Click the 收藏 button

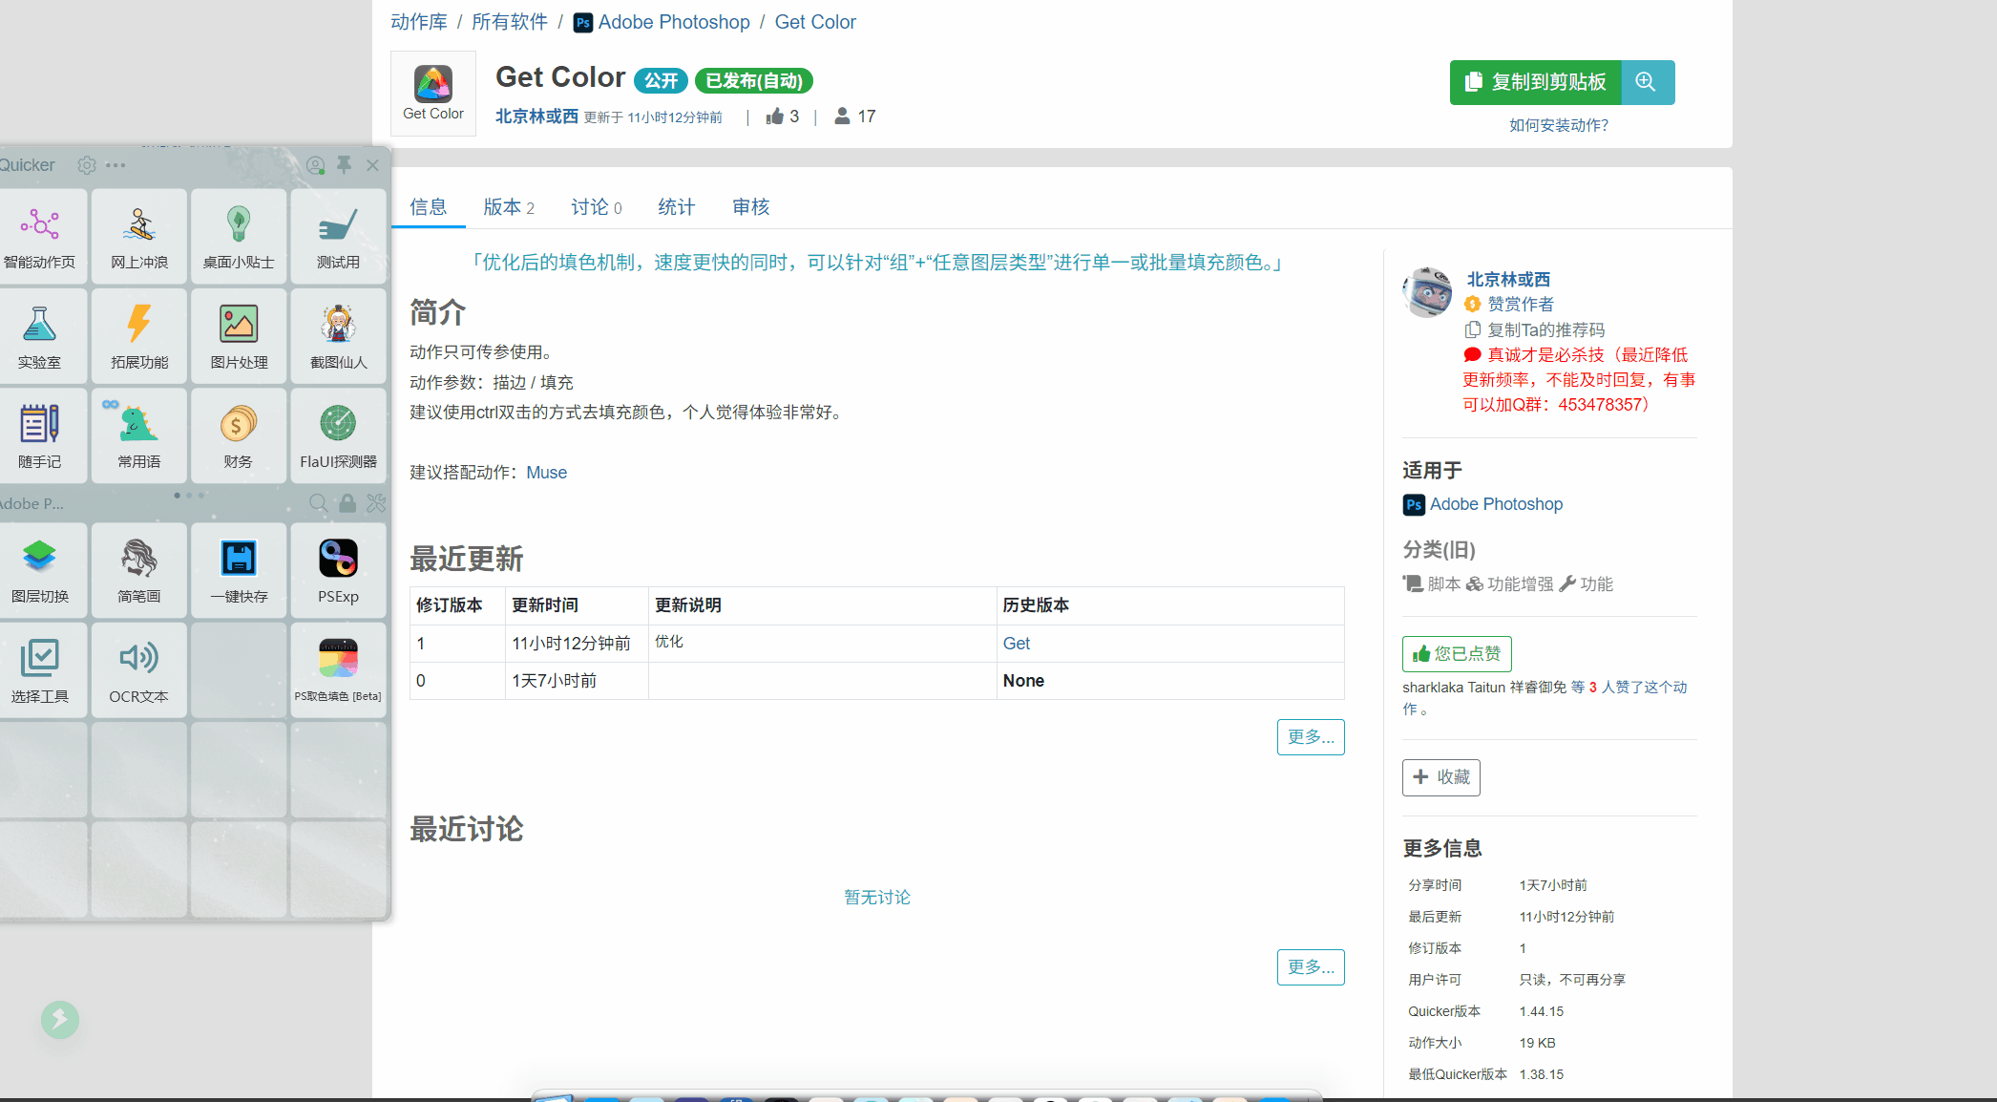(1441, 777)
